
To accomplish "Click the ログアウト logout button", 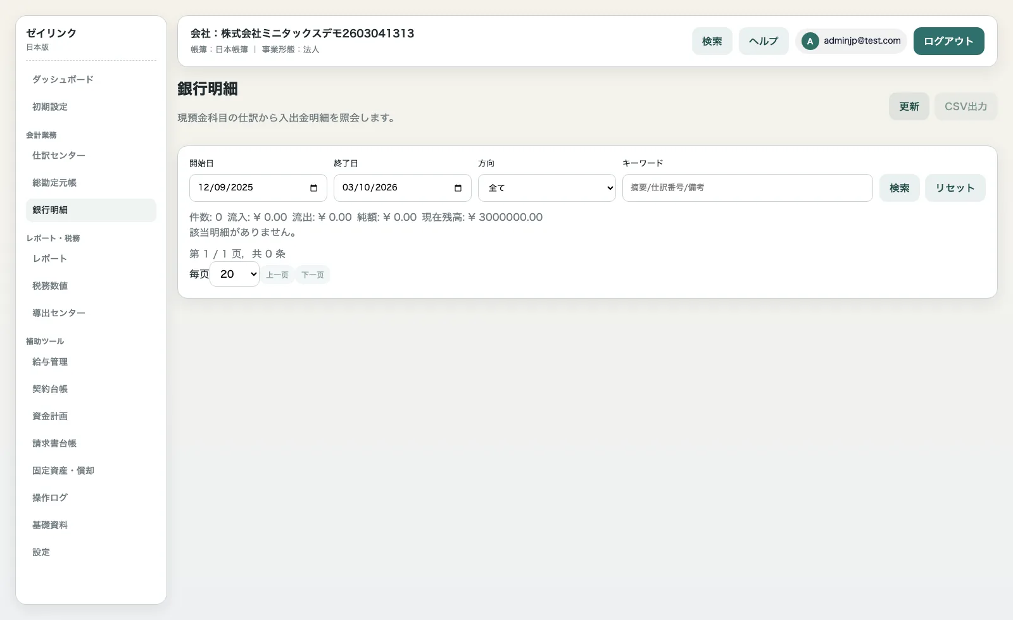I will [948, 41].
